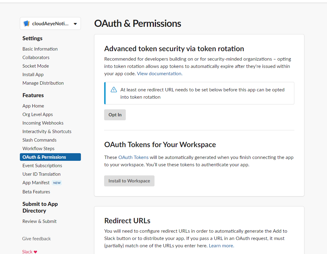The image size is (327, 254).
Task: Open the View documentation link
Action: click(x=159, y=74)
